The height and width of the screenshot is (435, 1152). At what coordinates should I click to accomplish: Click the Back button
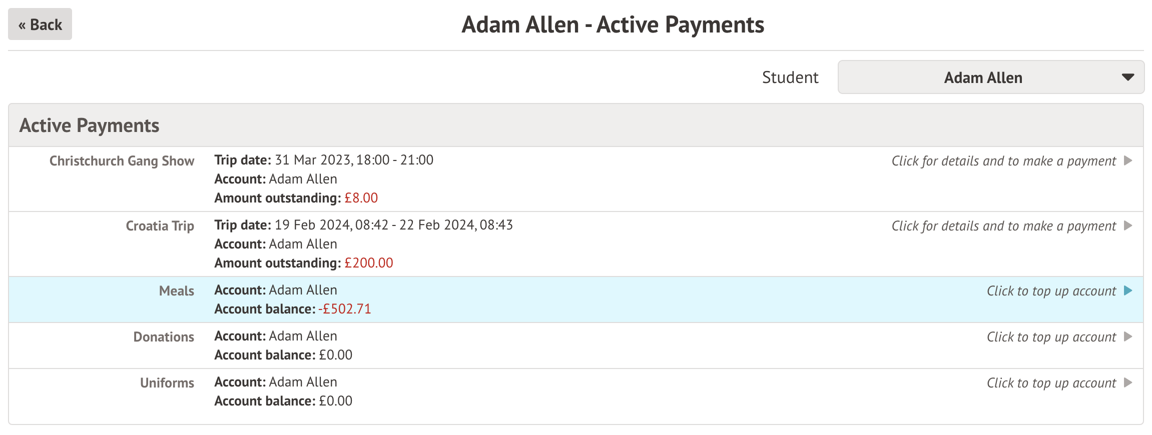click(x=40, y=24)
